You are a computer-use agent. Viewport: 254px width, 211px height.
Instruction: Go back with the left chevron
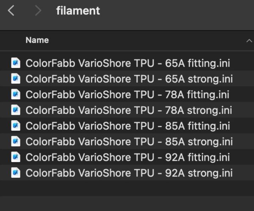(11, 11)
